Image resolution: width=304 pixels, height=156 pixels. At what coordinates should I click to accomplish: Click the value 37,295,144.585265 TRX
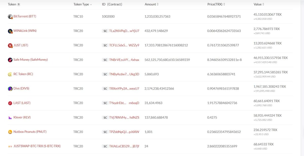point(271,72)
